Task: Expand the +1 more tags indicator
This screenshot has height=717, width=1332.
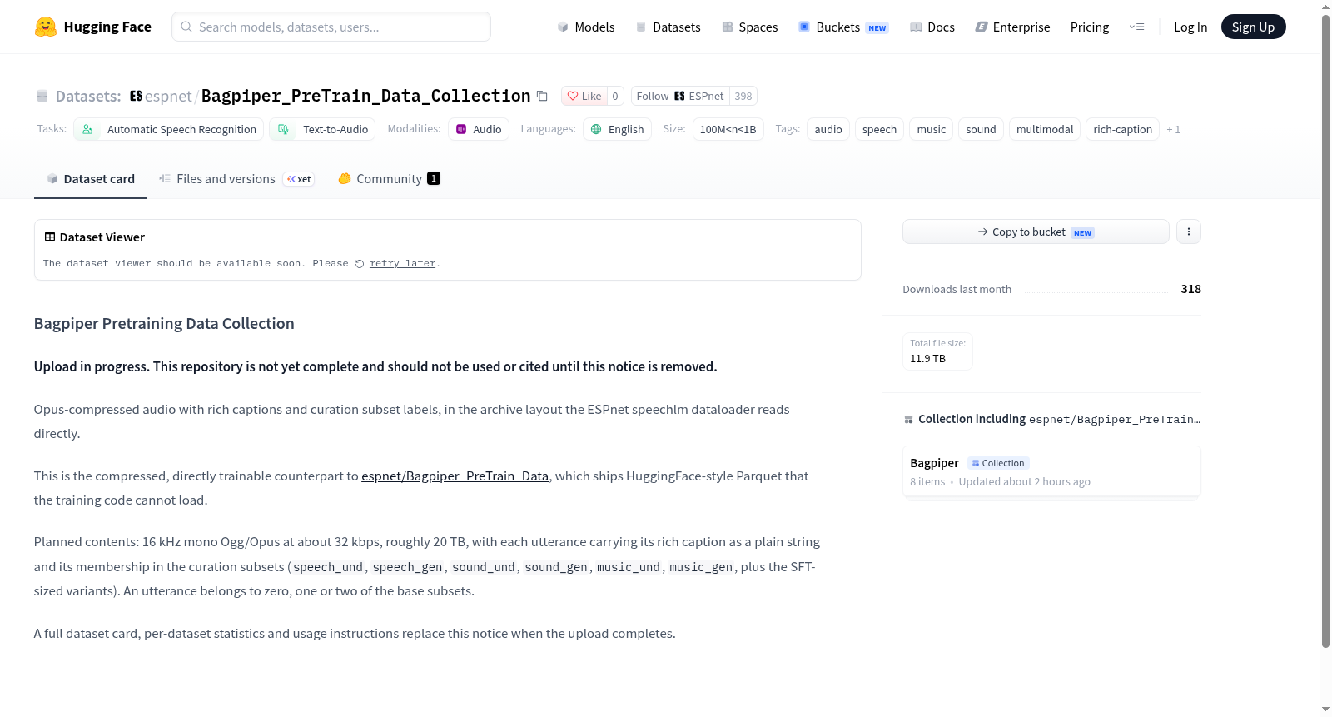Action: pos(1173,129)
